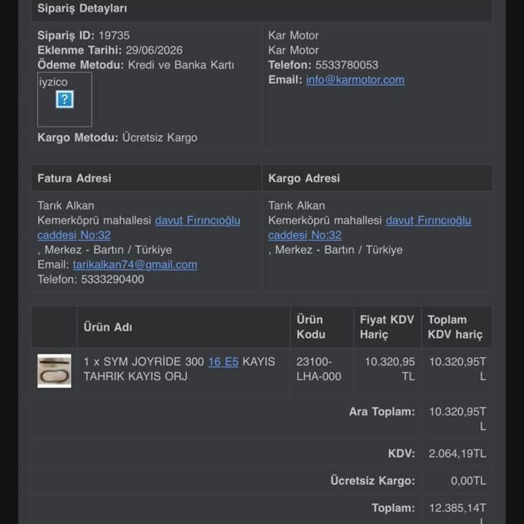
Task: Click the KDV amount 2.064,19TL
Action: (x=457, y=454)
